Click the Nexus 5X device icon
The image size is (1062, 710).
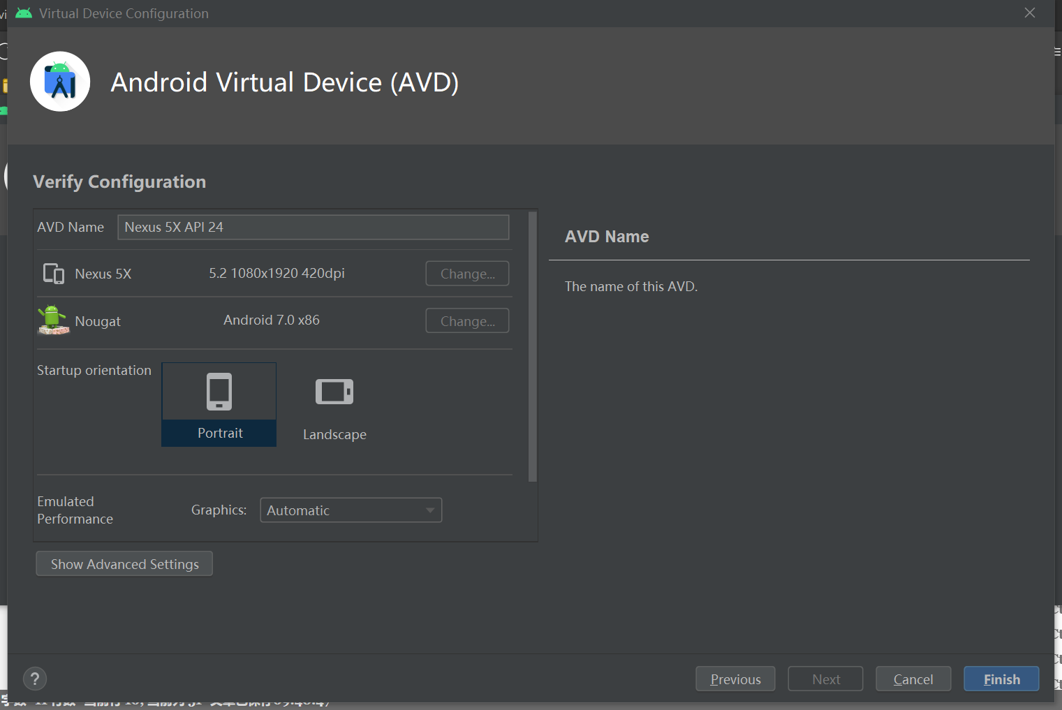(x=54, y=274)
